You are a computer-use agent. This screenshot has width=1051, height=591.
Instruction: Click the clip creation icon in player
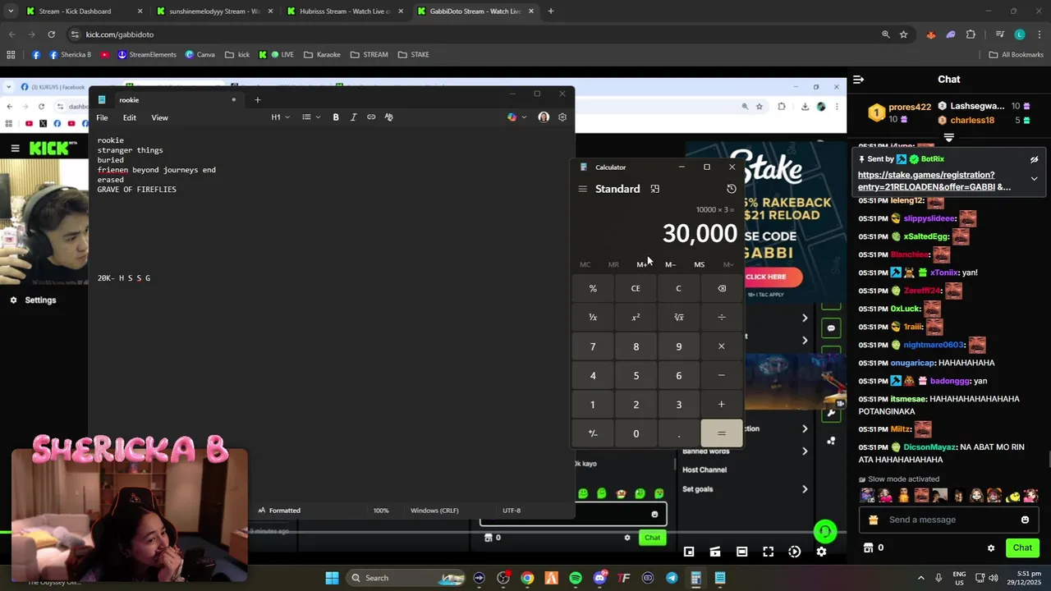point(715,552)
